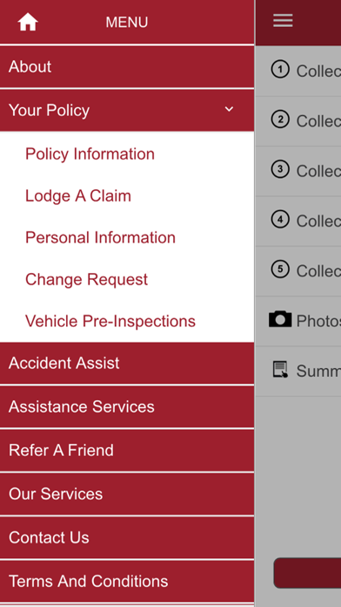Click the summary document icon
This screenshot has width=341, height=607.
pyautogui.click(x=280, y=369)
